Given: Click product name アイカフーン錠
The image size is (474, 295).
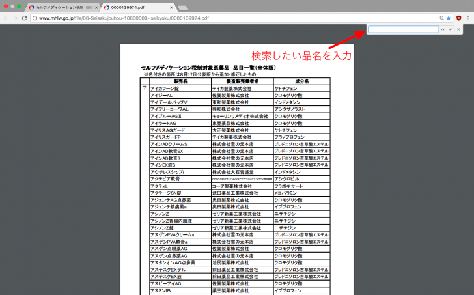Looking at the screenshot, I should click(165, 89).
